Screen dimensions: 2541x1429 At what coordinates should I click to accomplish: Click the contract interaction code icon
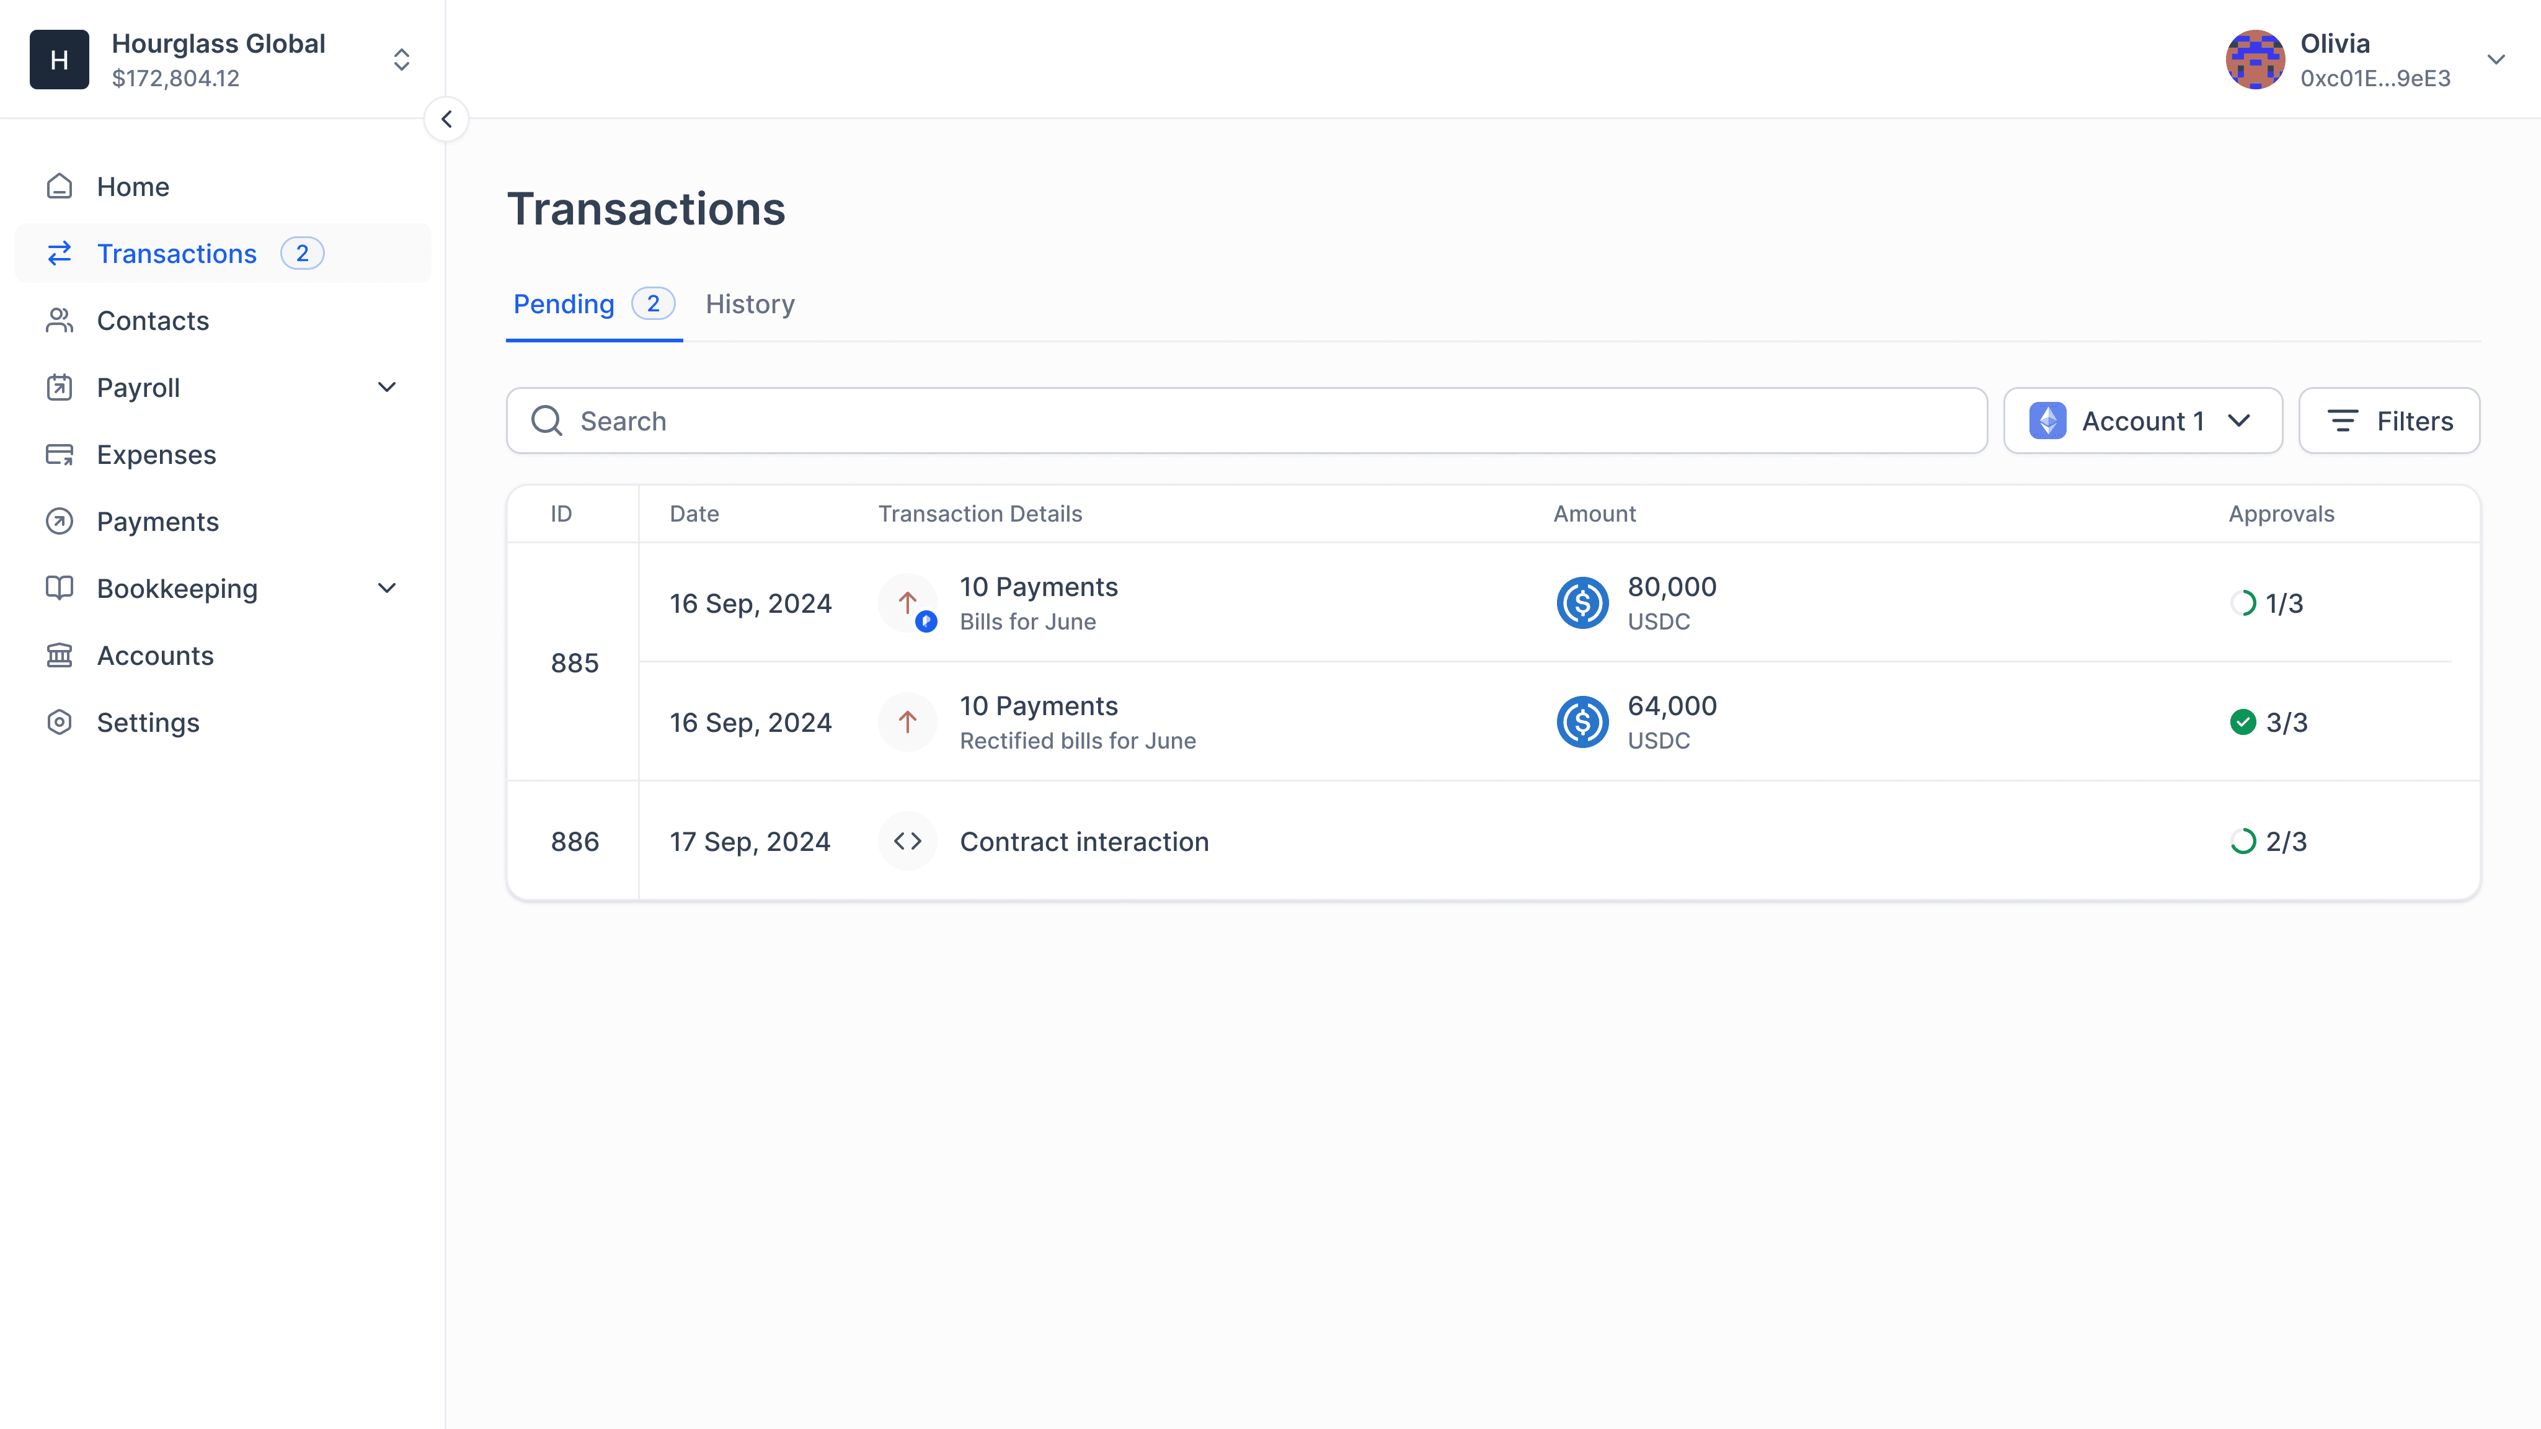pyautogui.click(x=907, y=841)
